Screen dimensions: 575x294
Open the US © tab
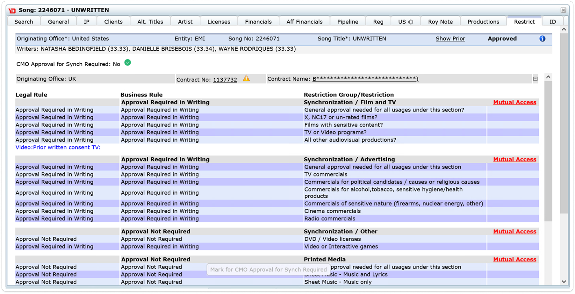coord(406,22)
